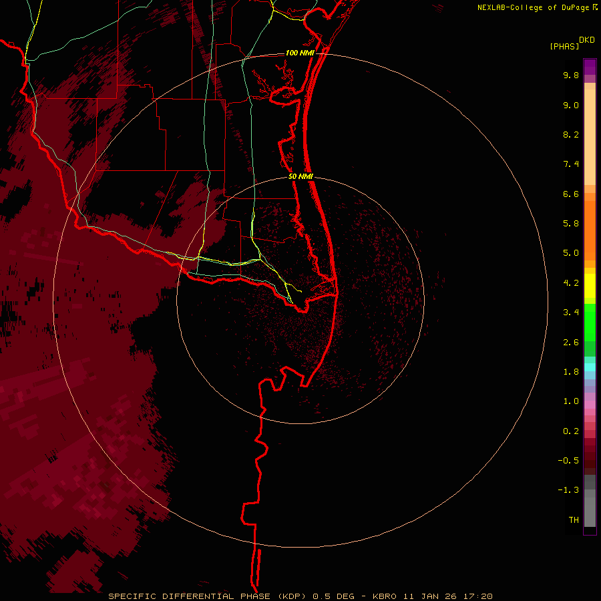This screenshot has width=601, height=601.
Task: Click the 8.2 legend value
Action: [x=571, y=134]
